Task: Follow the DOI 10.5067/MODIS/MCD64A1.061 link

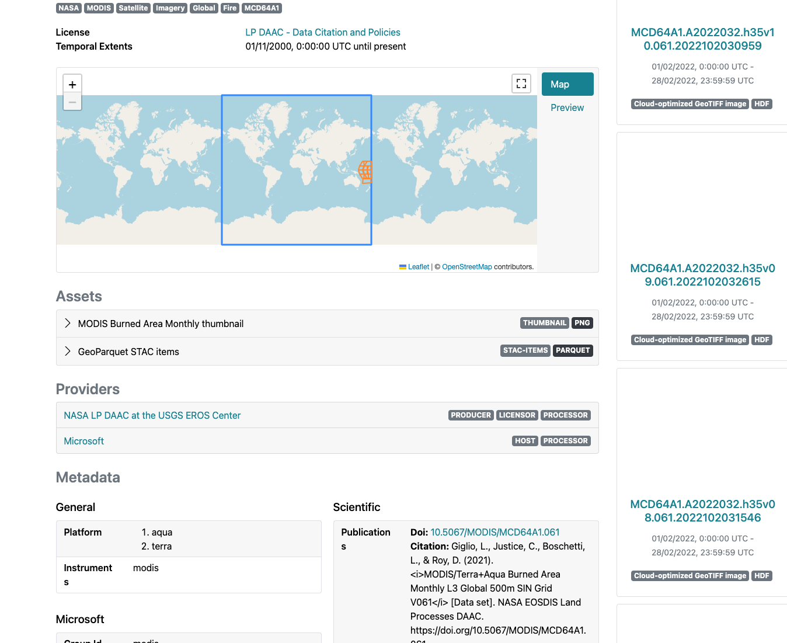Action: 495,532
